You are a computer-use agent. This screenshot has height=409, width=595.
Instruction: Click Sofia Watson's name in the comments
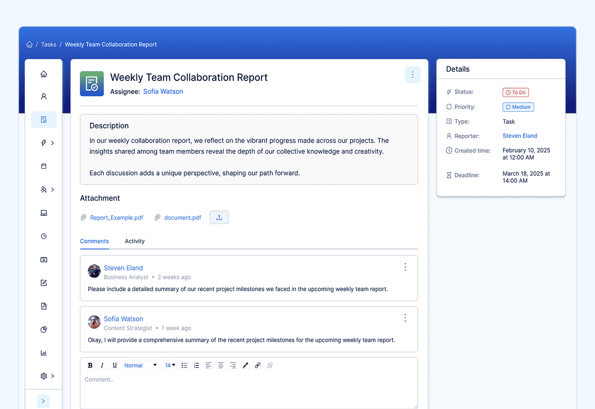click(x=123, y=319)
